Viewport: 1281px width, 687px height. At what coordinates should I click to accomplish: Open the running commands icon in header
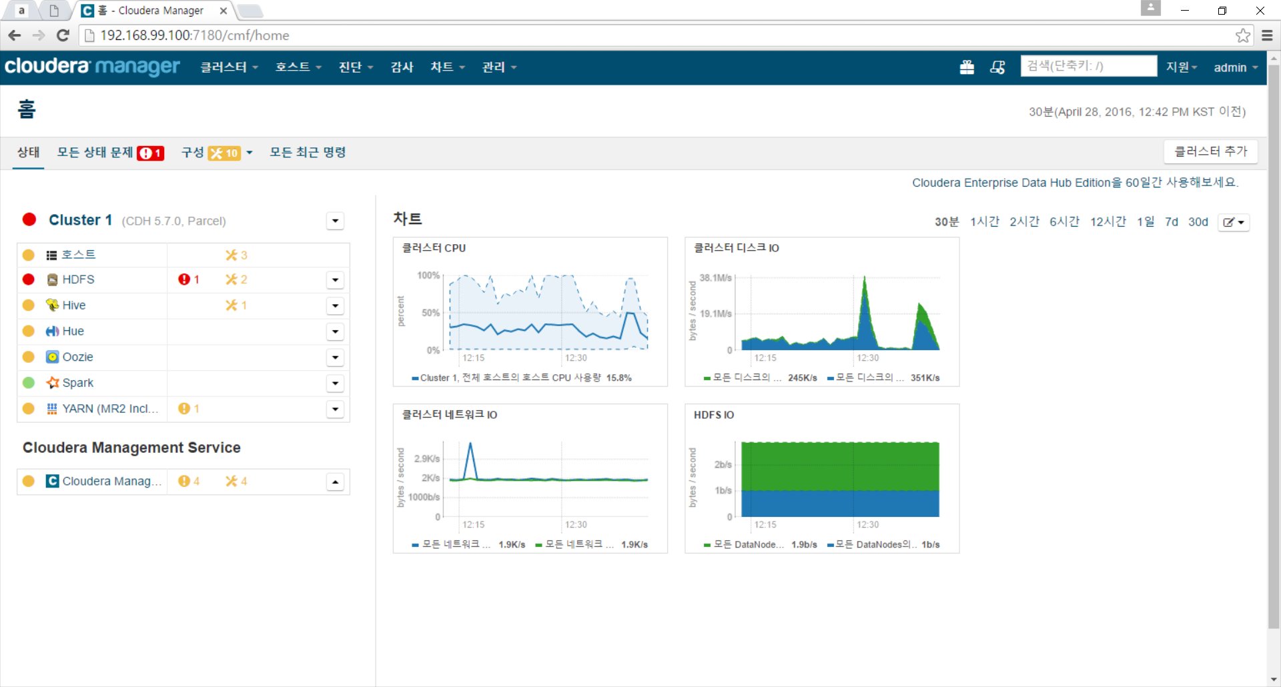click(x=997, y=67)
